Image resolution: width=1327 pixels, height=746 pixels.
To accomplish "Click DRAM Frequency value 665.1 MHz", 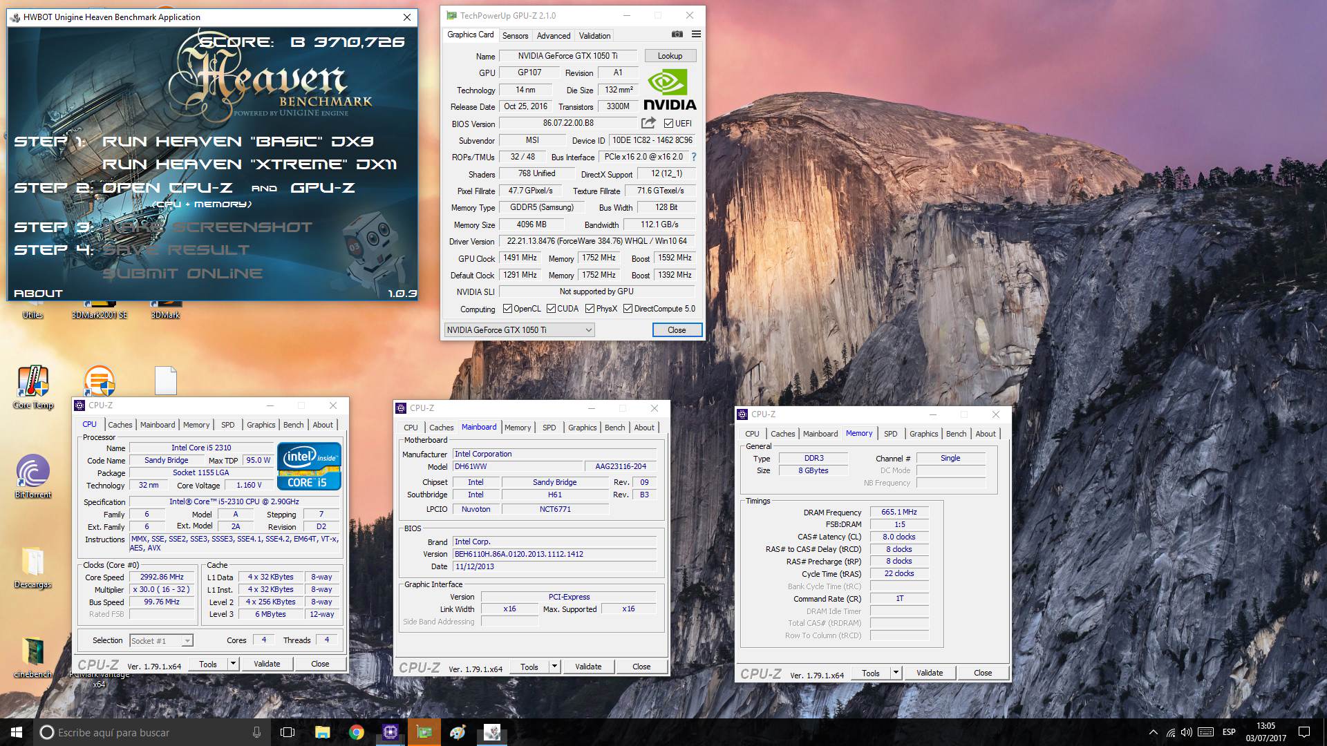I will point(898,513).
